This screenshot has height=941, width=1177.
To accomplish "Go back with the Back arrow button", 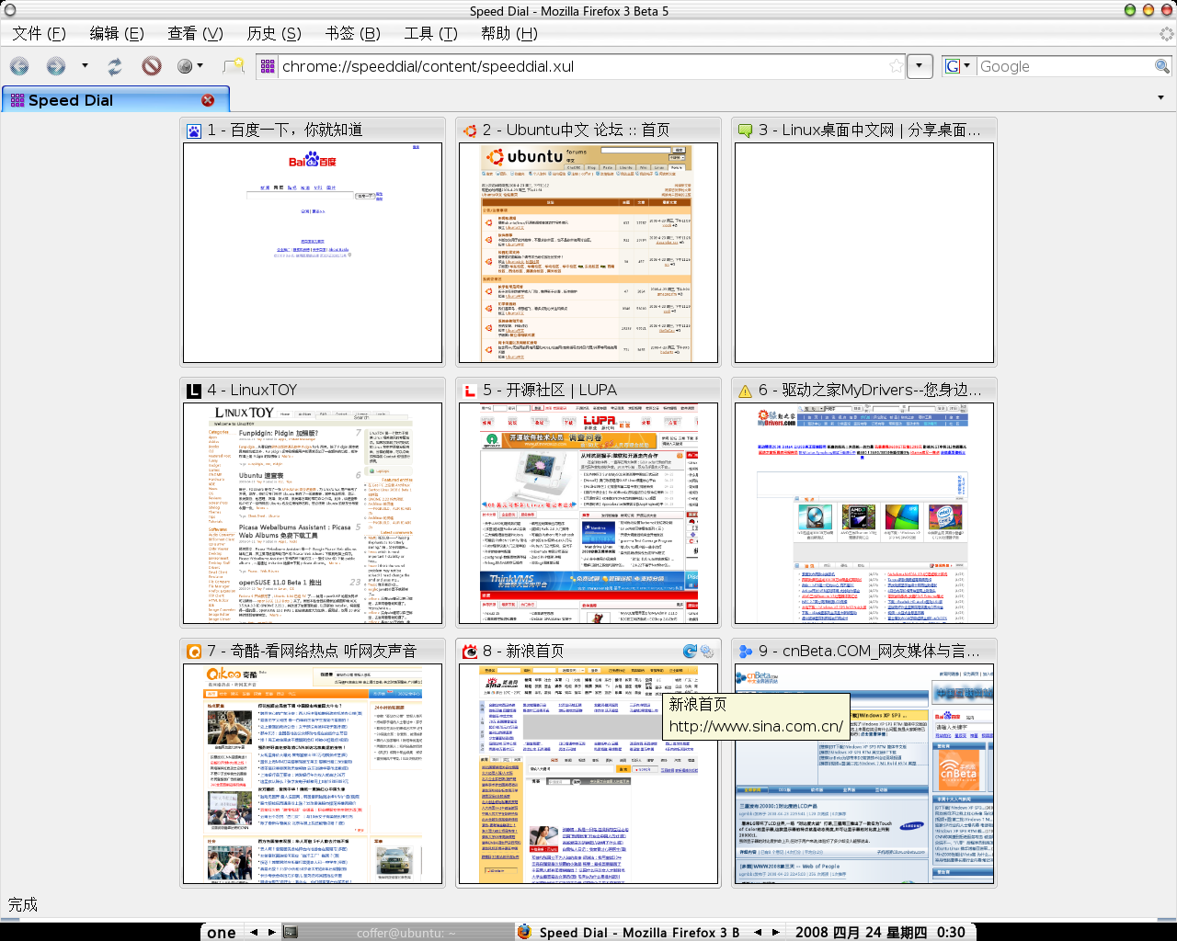I will tap(19, 66).
